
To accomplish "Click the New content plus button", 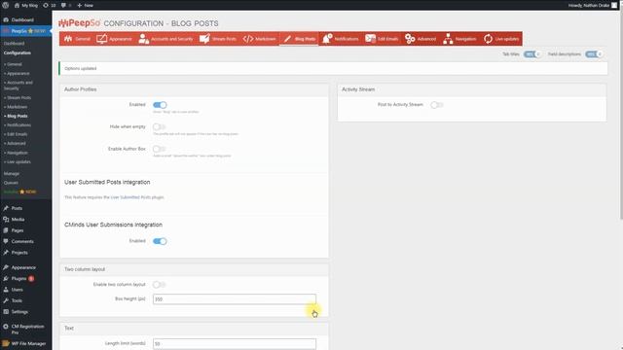I will 85,5.
